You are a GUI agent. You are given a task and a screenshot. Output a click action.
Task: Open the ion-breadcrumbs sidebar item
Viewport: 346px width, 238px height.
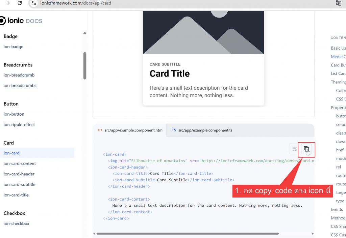(x=20, y=85)
